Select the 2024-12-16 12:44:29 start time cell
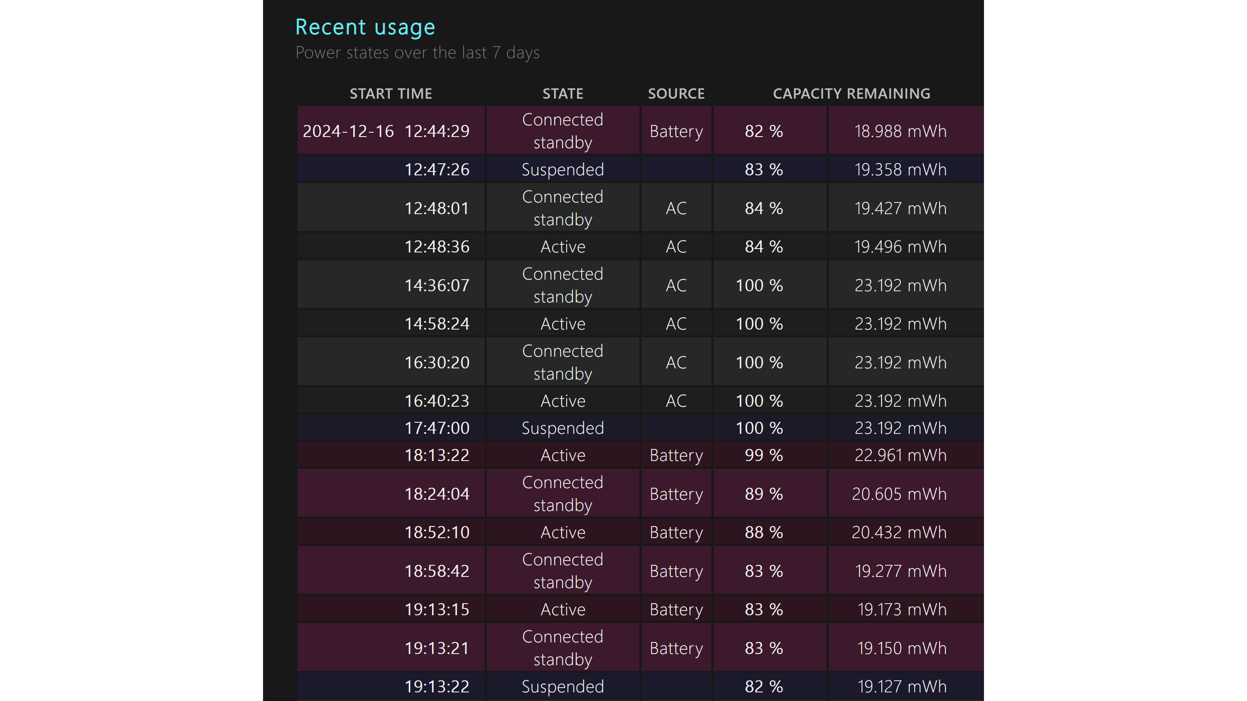1247x701 pixels. (386, 131)
